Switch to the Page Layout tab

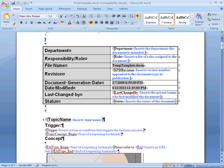pos(45,9)
